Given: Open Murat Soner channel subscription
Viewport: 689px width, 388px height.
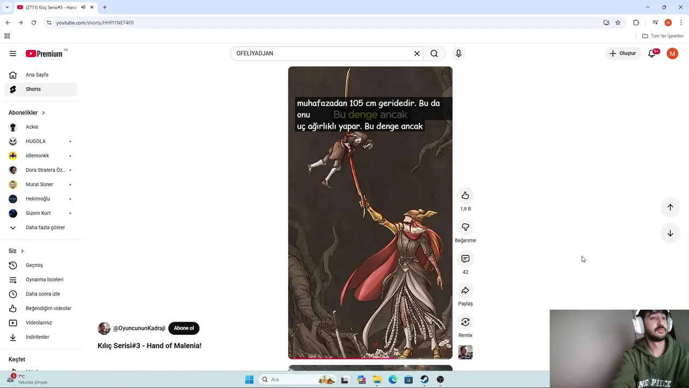Looking at the screenshot, I should coord(41,184).
